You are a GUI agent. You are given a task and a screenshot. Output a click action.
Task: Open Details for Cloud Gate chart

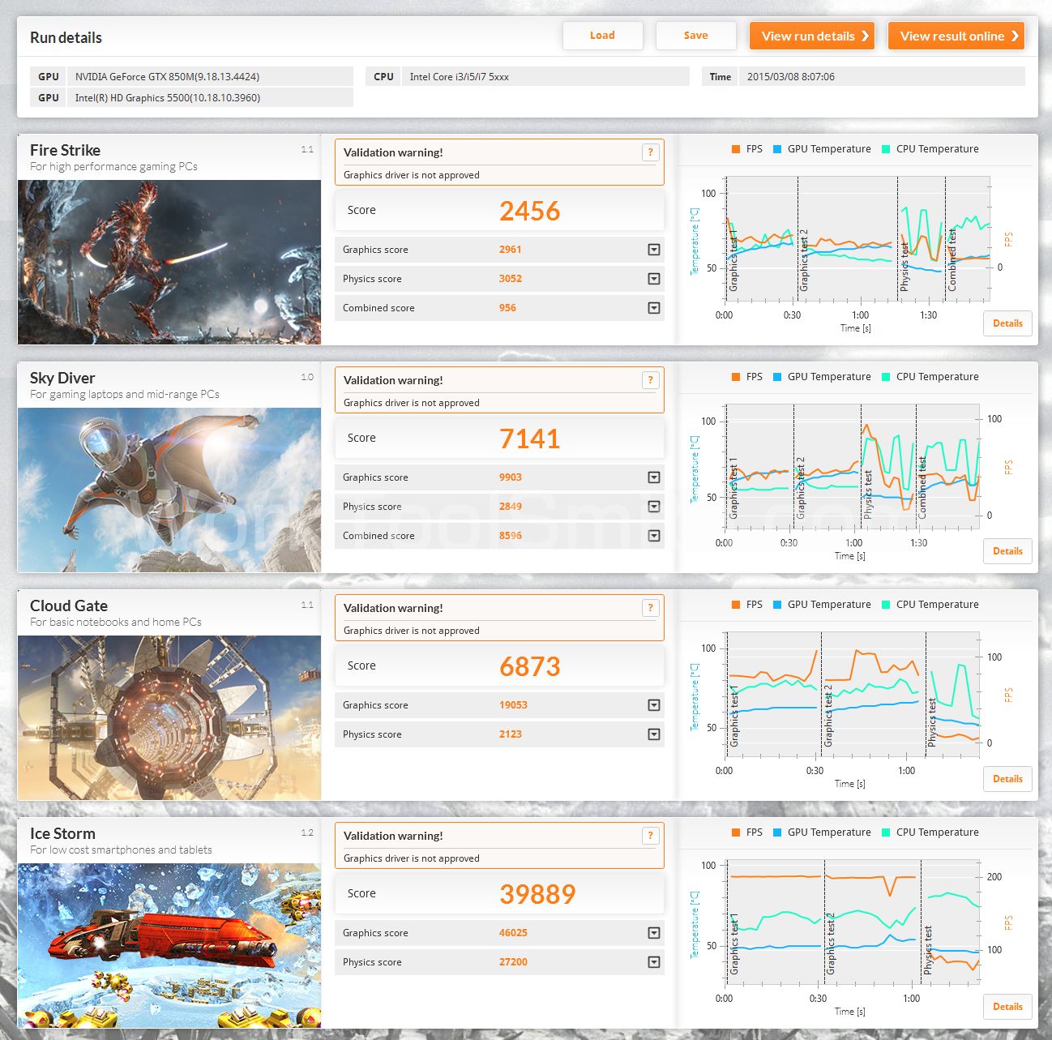[1007, 779]
